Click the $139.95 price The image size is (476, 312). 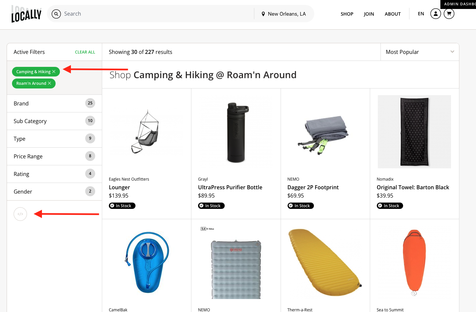pos(119,196)
